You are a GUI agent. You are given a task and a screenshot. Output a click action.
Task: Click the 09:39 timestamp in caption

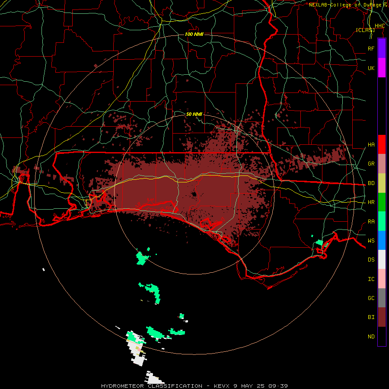[277, 386]
